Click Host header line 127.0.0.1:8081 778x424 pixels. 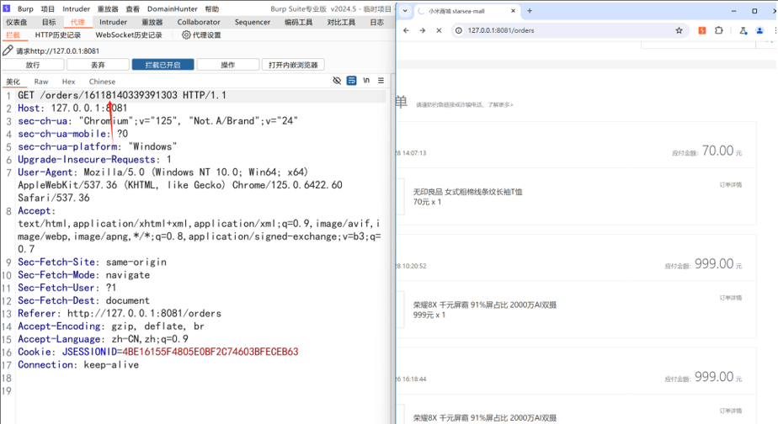(72, 109)
